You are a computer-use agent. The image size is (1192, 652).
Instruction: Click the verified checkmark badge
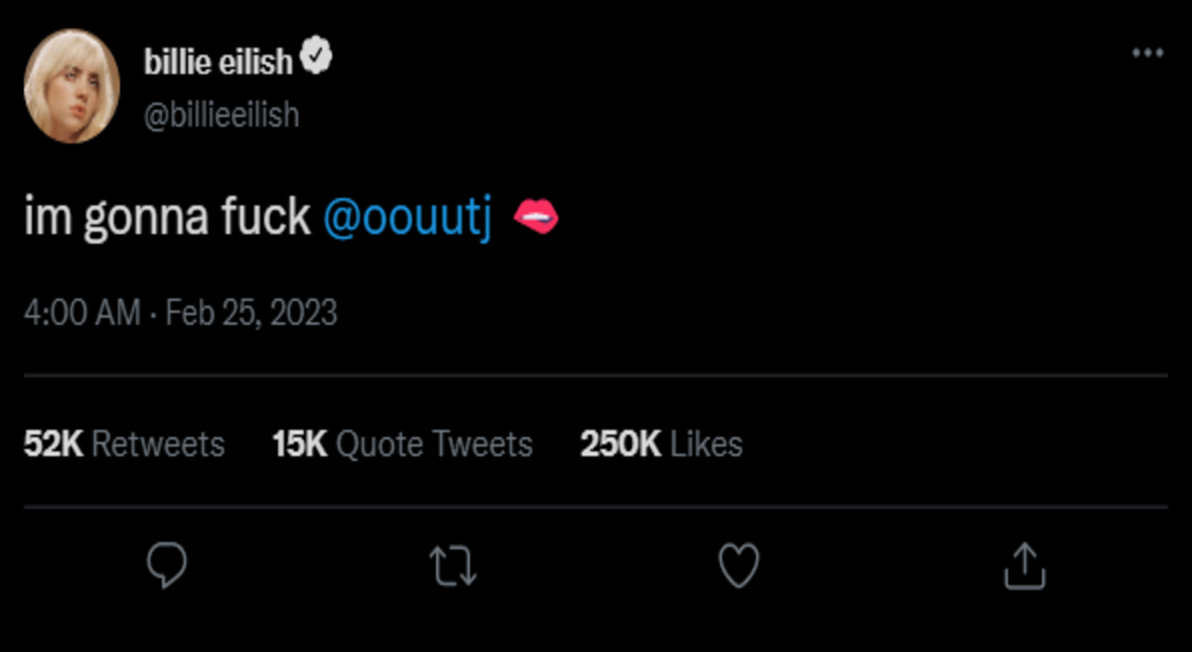(x=318, y=60)
